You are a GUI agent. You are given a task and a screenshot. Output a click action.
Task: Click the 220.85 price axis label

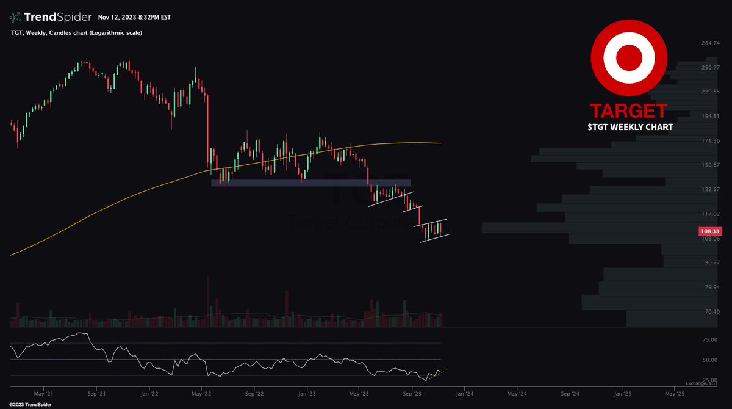click(x=711, y=92)
